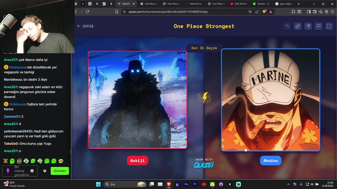
Task: Click the Brave Rewards triangle icon
Action: coord(271,12)
